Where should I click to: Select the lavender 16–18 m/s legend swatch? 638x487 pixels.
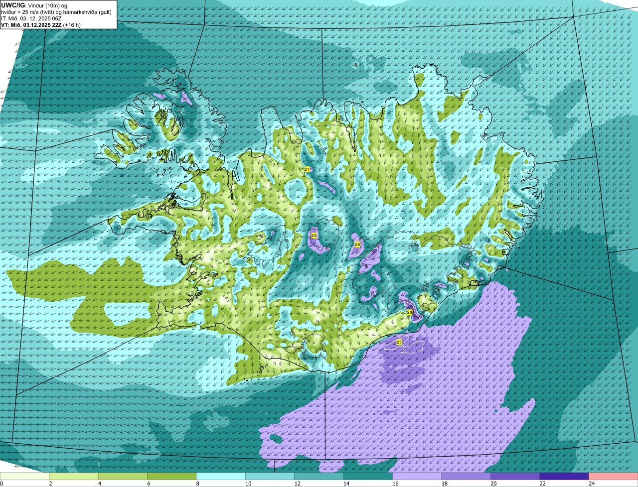pyautogui.click(x=417, y=477)
